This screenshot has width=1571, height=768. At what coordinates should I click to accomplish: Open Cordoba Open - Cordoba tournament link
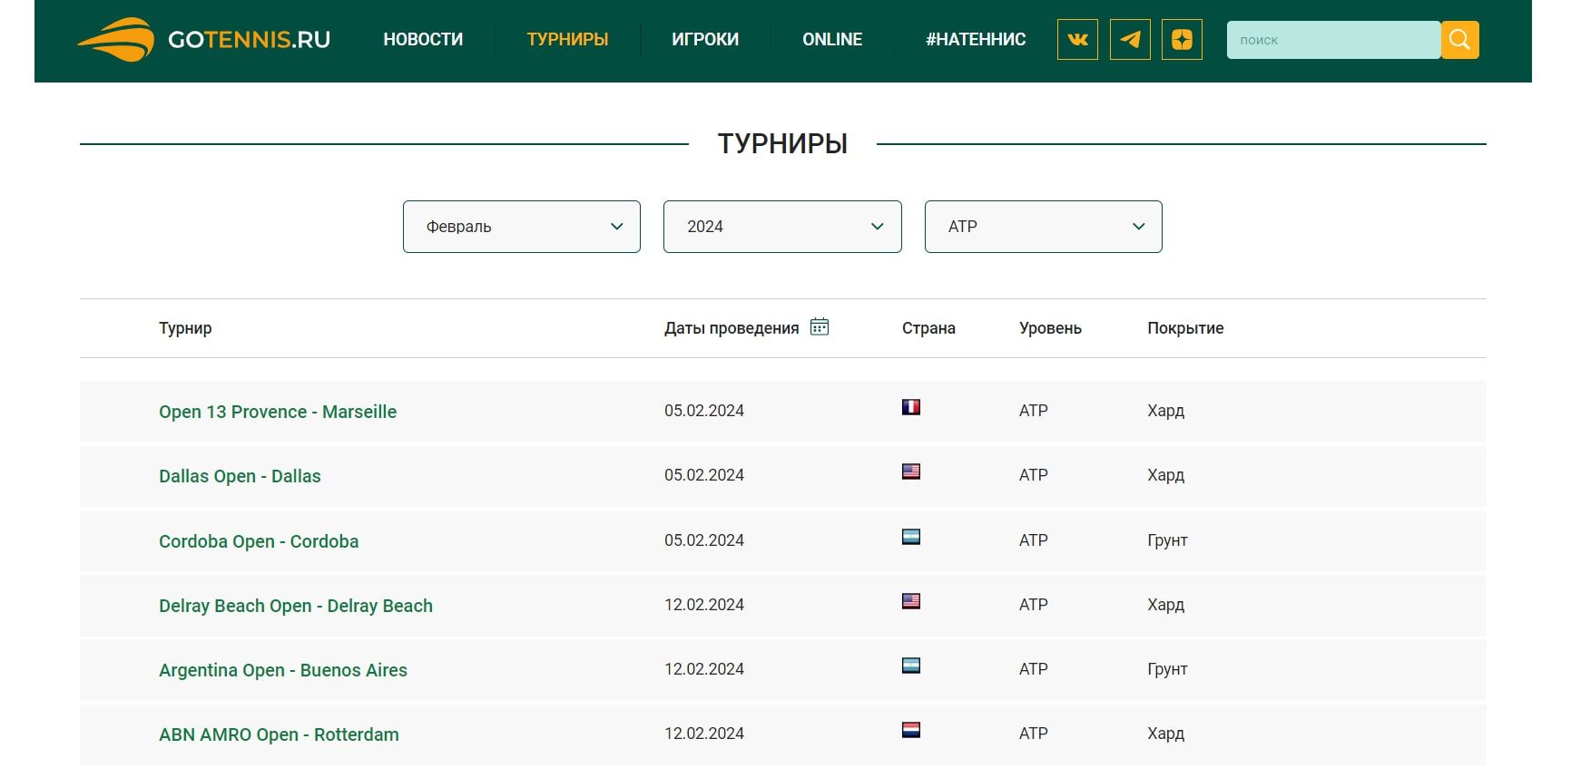click(x=259, y=541)
